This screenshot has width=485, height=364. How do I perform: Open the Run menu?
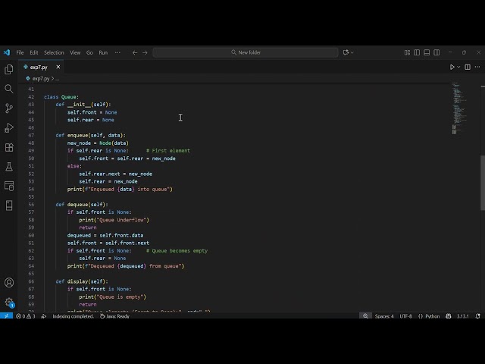pos(103,52)
